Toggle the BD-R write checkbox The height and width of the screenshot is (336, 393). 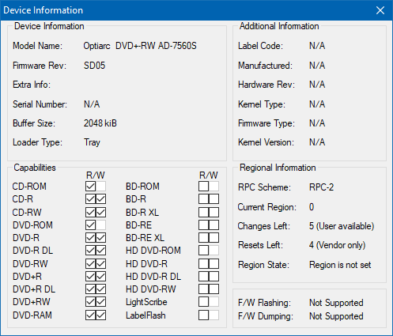pos(214,199)
